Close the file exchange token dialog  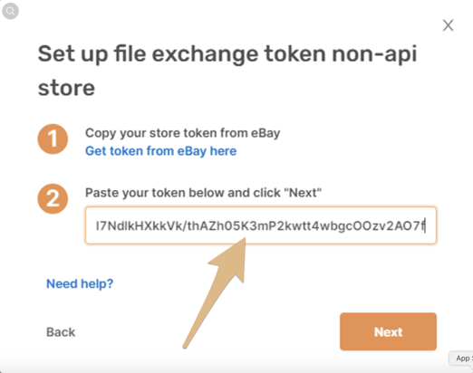click(448, 25)
